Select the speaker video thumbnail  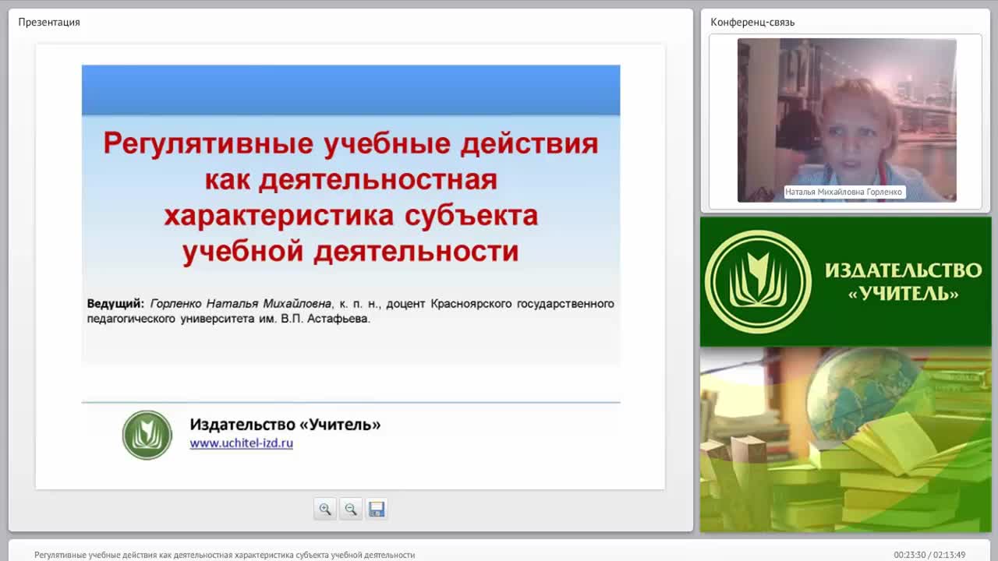[x=845, y=118]
